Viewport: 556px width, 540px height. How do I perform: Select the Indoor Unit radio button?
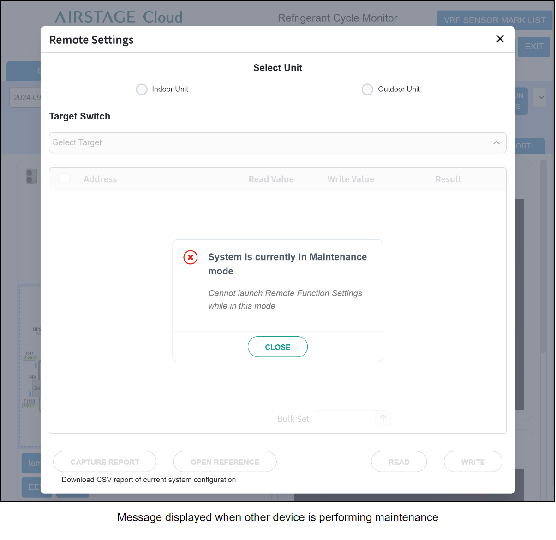point(142,89)
